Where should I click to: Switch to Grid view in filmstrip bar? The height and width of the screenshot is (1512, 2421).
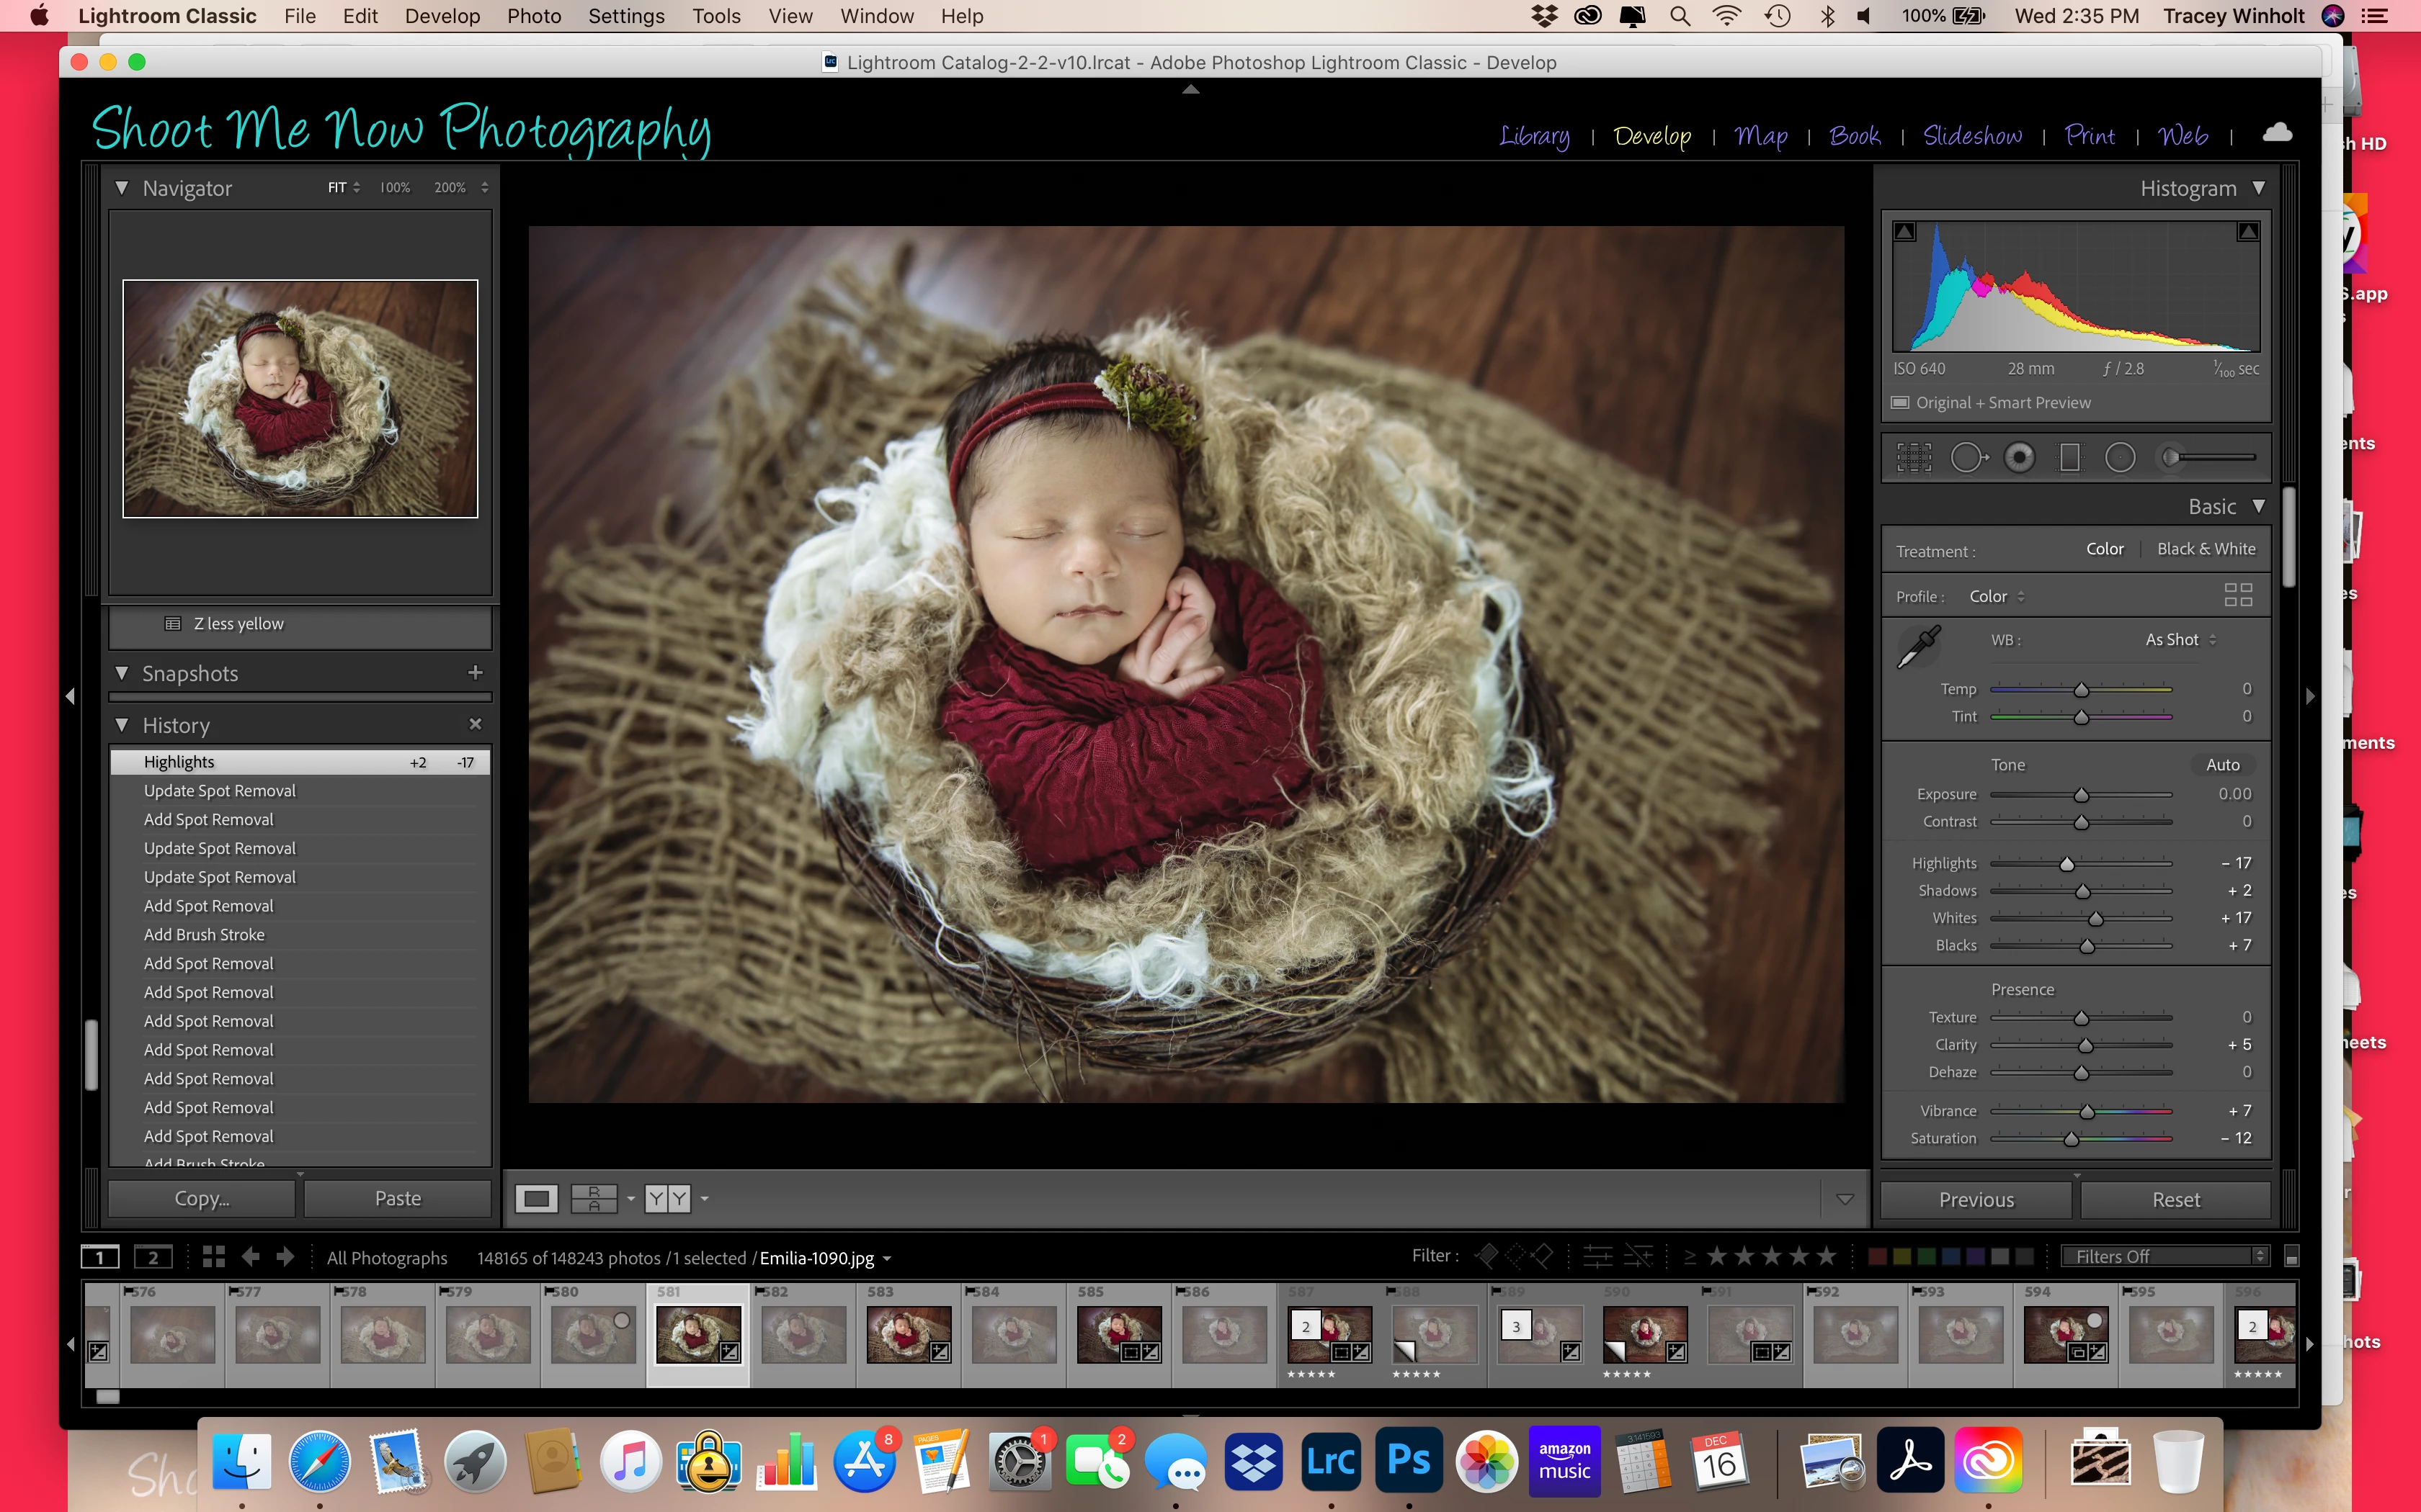(213, 1257)
